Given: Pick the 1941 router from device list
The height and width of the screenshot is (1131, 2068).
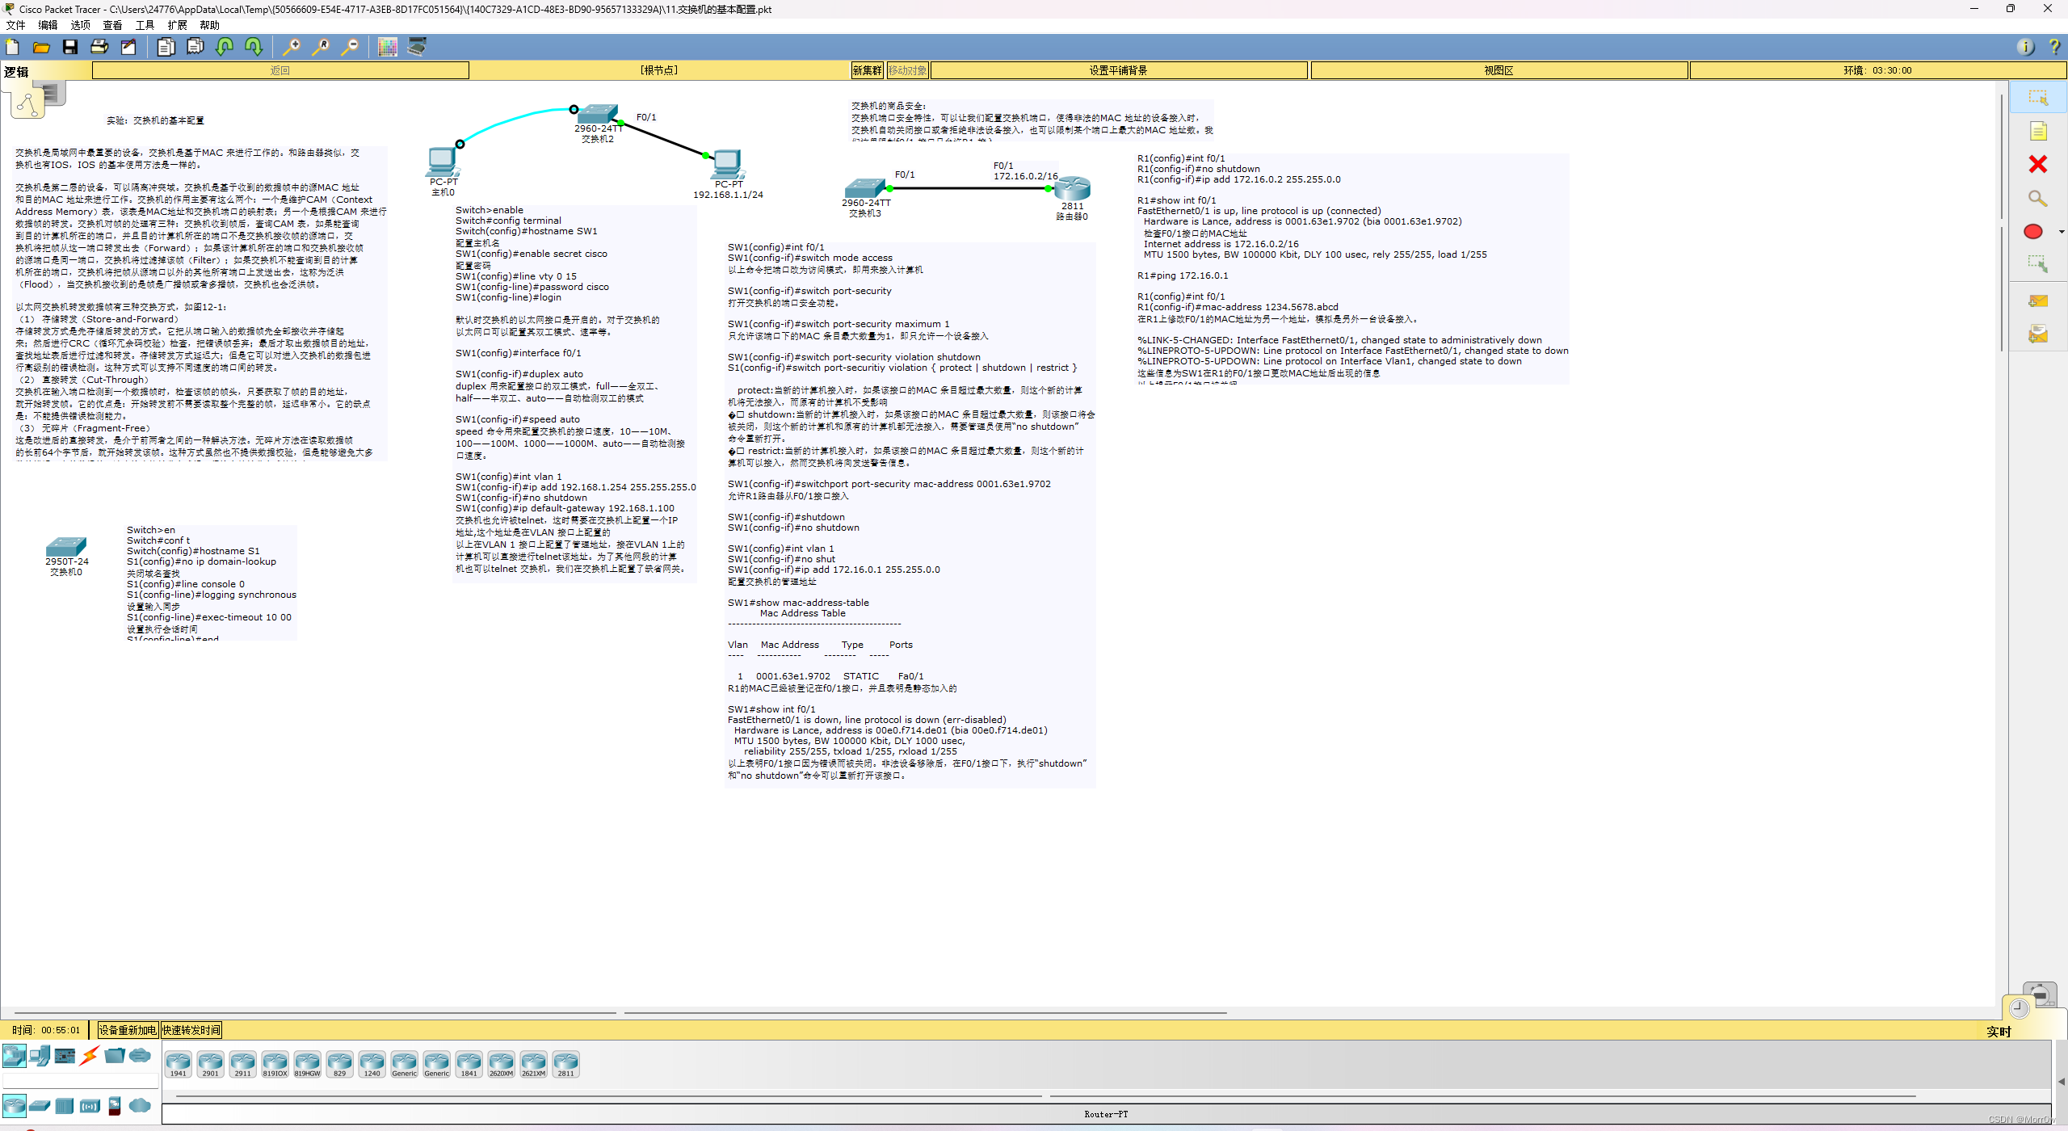Looking at the screenshot, I should [x=178, y=1064].
